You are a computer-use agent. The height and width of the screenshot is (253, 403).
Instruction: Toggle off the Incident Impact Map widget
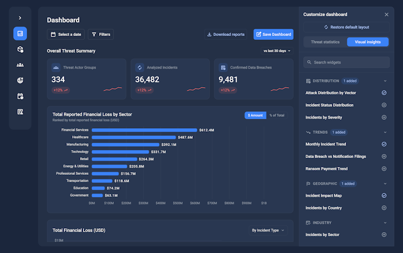coord(384,196)
